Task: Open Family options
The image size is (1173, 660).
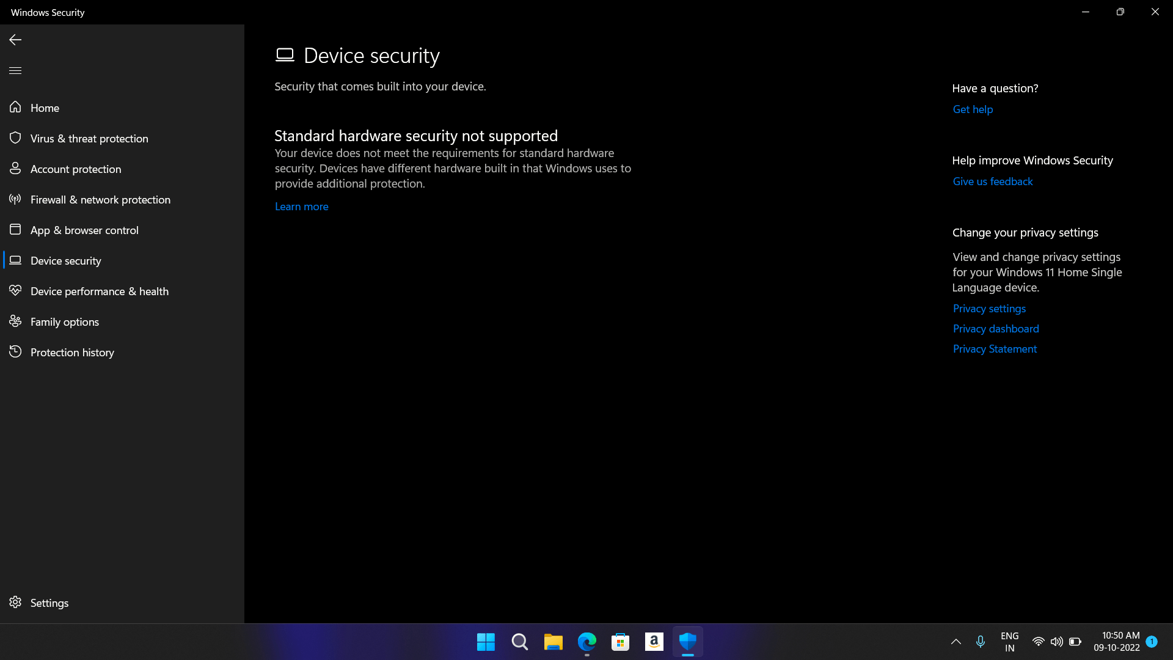Action: click(x=64, y=321)
